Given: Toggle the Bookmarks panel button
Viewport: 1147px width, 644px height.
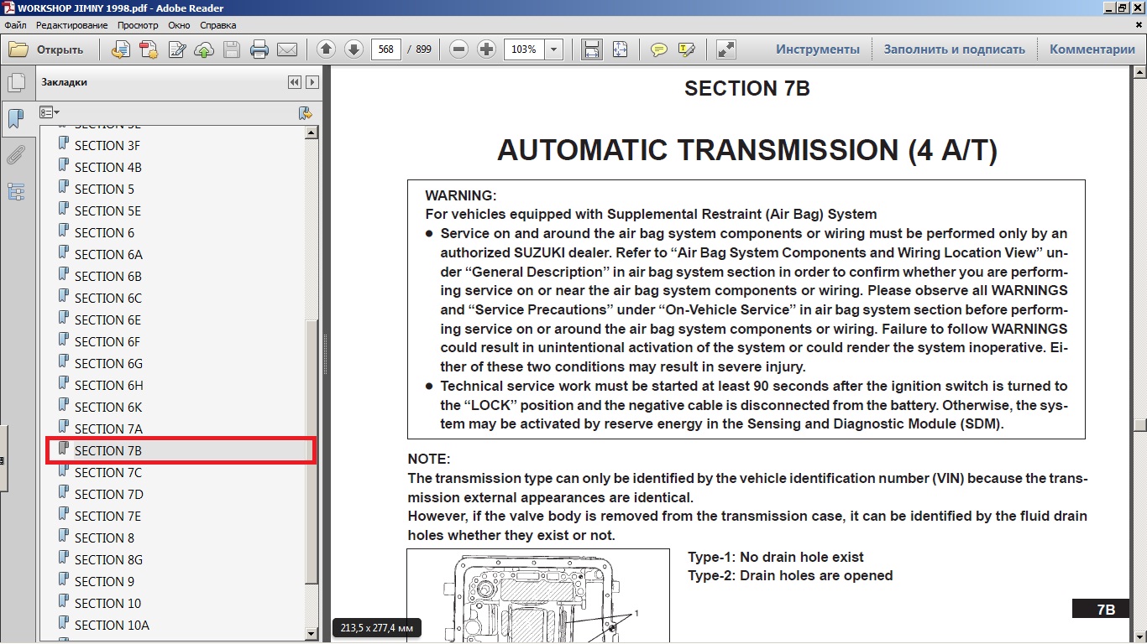Looking at the screenshot, I should click(15, 118).
